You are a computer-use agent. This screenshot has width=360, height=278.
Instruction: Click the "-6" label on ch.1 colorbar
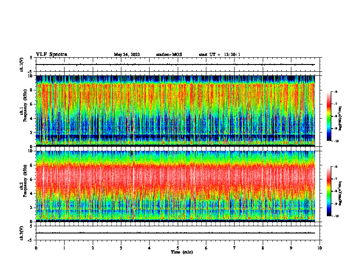tap(335, 91)
